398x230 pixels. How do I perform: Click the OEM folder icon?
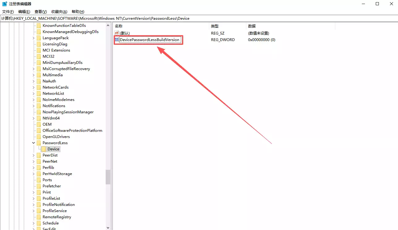coord(39,124)
